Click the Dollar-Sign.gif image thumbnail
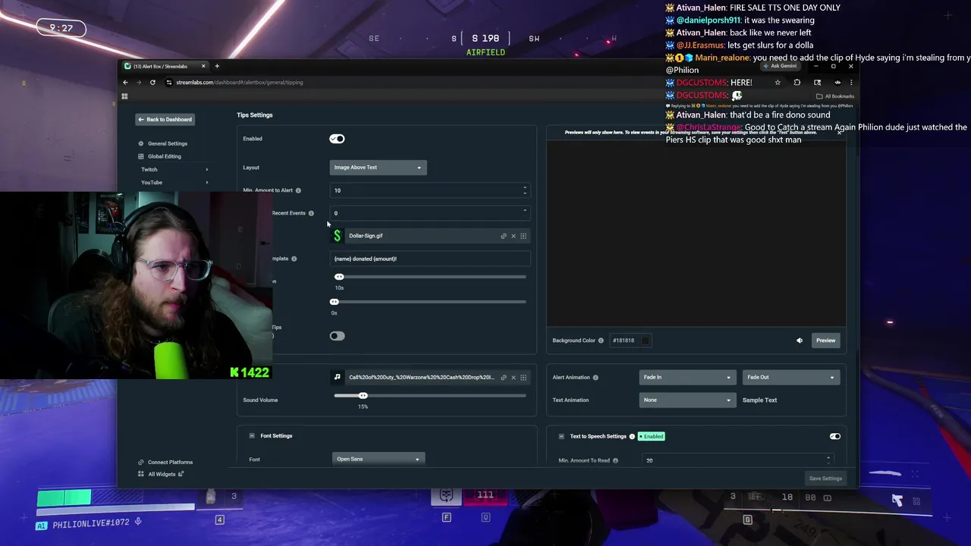This screenshot has height=546, width=971. coord(338,236)
